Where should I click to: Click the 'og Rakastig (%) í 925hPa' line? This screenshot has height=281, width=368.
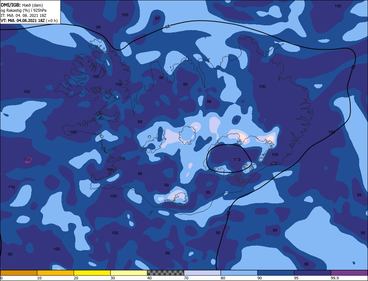(24, 10)
